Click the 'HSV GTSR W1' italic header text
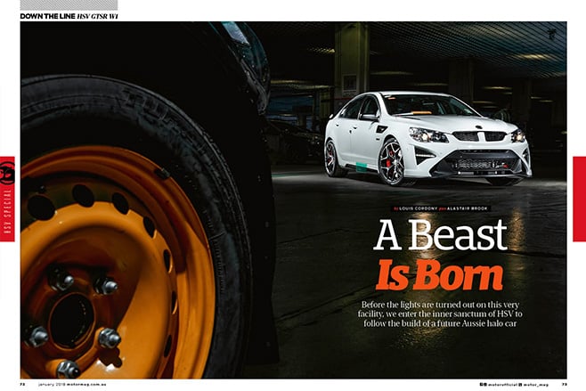This screenshot has width=586, height=391. pyautogui.click(x=97, y=16)
